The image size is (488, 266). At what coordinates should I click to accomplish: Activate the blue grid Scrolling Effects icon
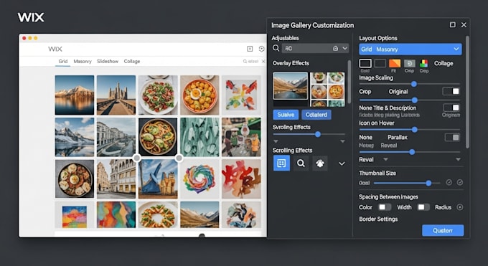(281, 163)
